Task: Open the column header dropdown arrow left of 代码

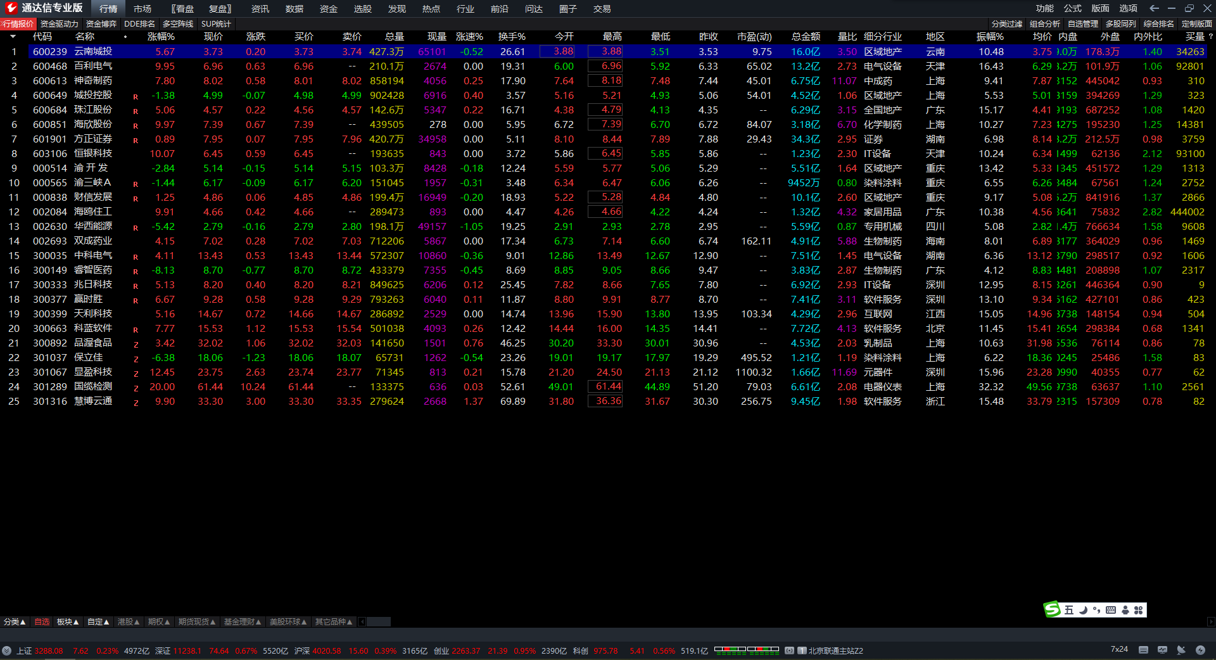Action: (x=13, y=37)
